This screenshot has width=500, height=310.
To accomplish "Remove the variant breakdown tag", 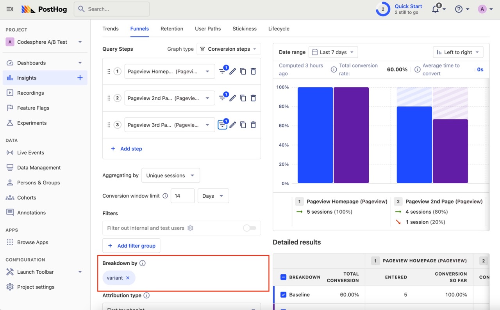I will pos(128,278).
